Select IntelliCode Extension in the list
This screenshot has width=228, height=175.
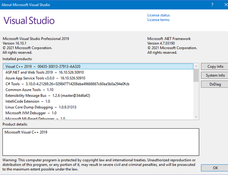pyautogui.click(x=98, y=102)
